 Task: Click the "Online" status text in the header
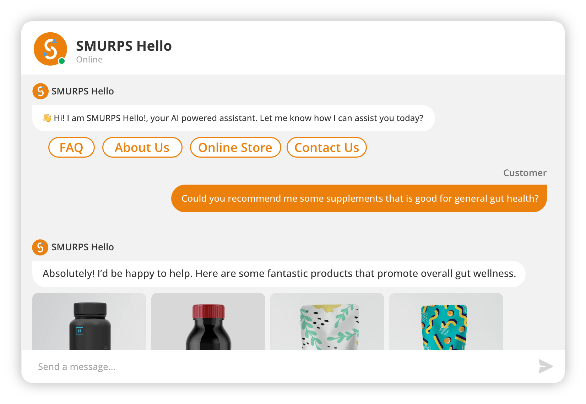point(89,60)
